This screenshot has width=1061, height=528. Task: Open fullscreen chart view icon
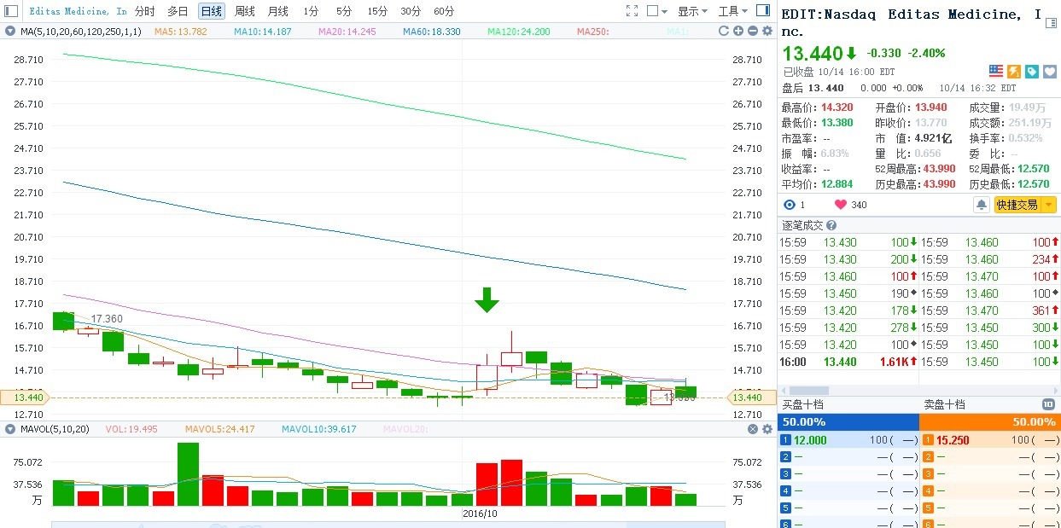[632, 11]
